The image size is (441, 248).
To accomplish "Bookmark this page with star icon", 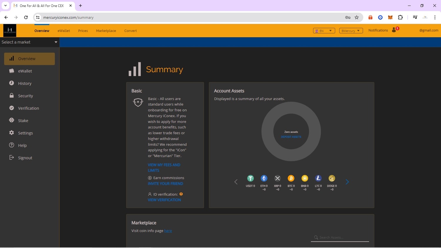I will pyautogui.click(x=357, y=17).
